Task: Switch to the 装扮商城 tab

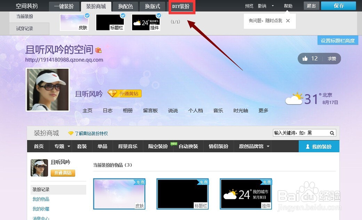Action: pyautogui.click(x=96, y=7)
